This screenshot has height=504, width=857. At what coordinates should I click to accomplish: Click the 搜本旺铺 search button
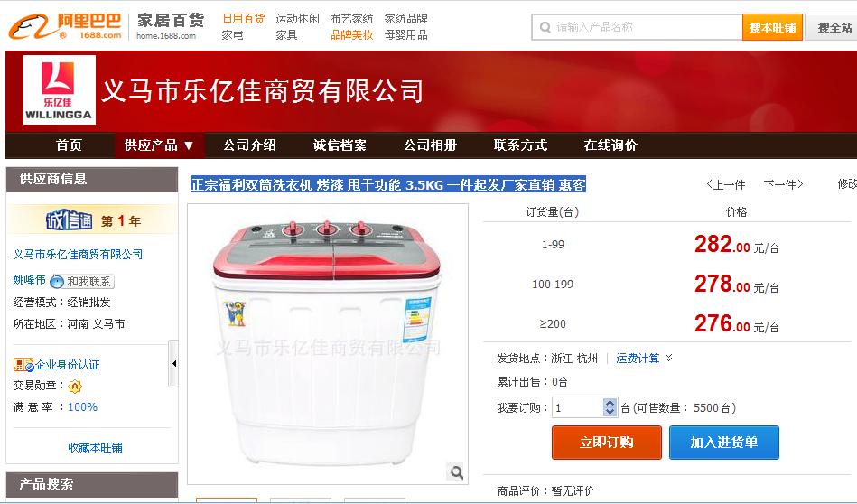coord(772,27)
